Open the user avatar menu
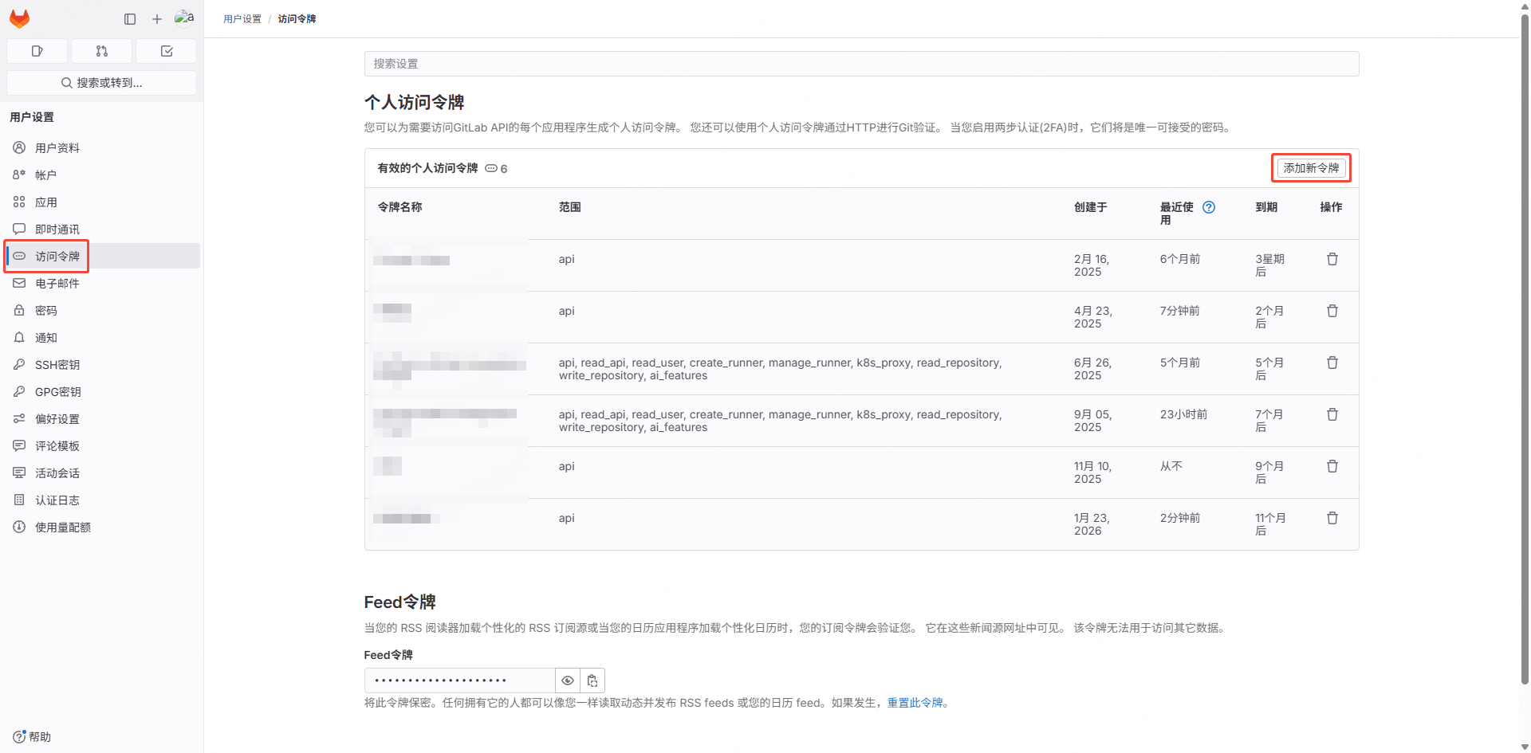1531x753 pixels. pyautogui.click(x=184, y=18)
